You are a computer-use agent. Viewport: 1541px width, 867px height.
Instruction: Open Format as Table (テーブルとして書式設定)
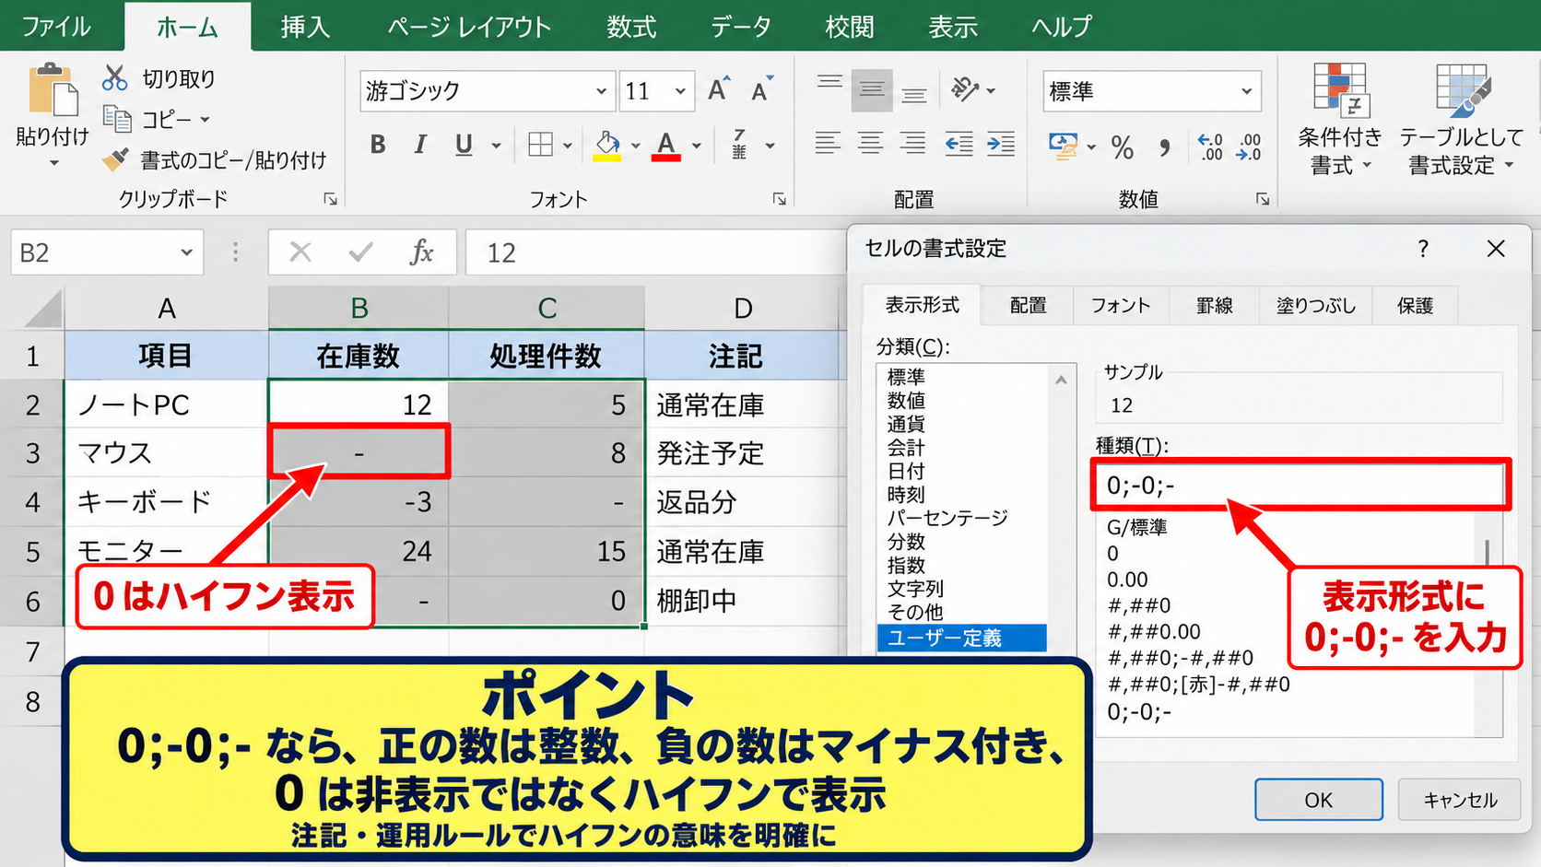pyautogui.click(x=1462, y=119)
